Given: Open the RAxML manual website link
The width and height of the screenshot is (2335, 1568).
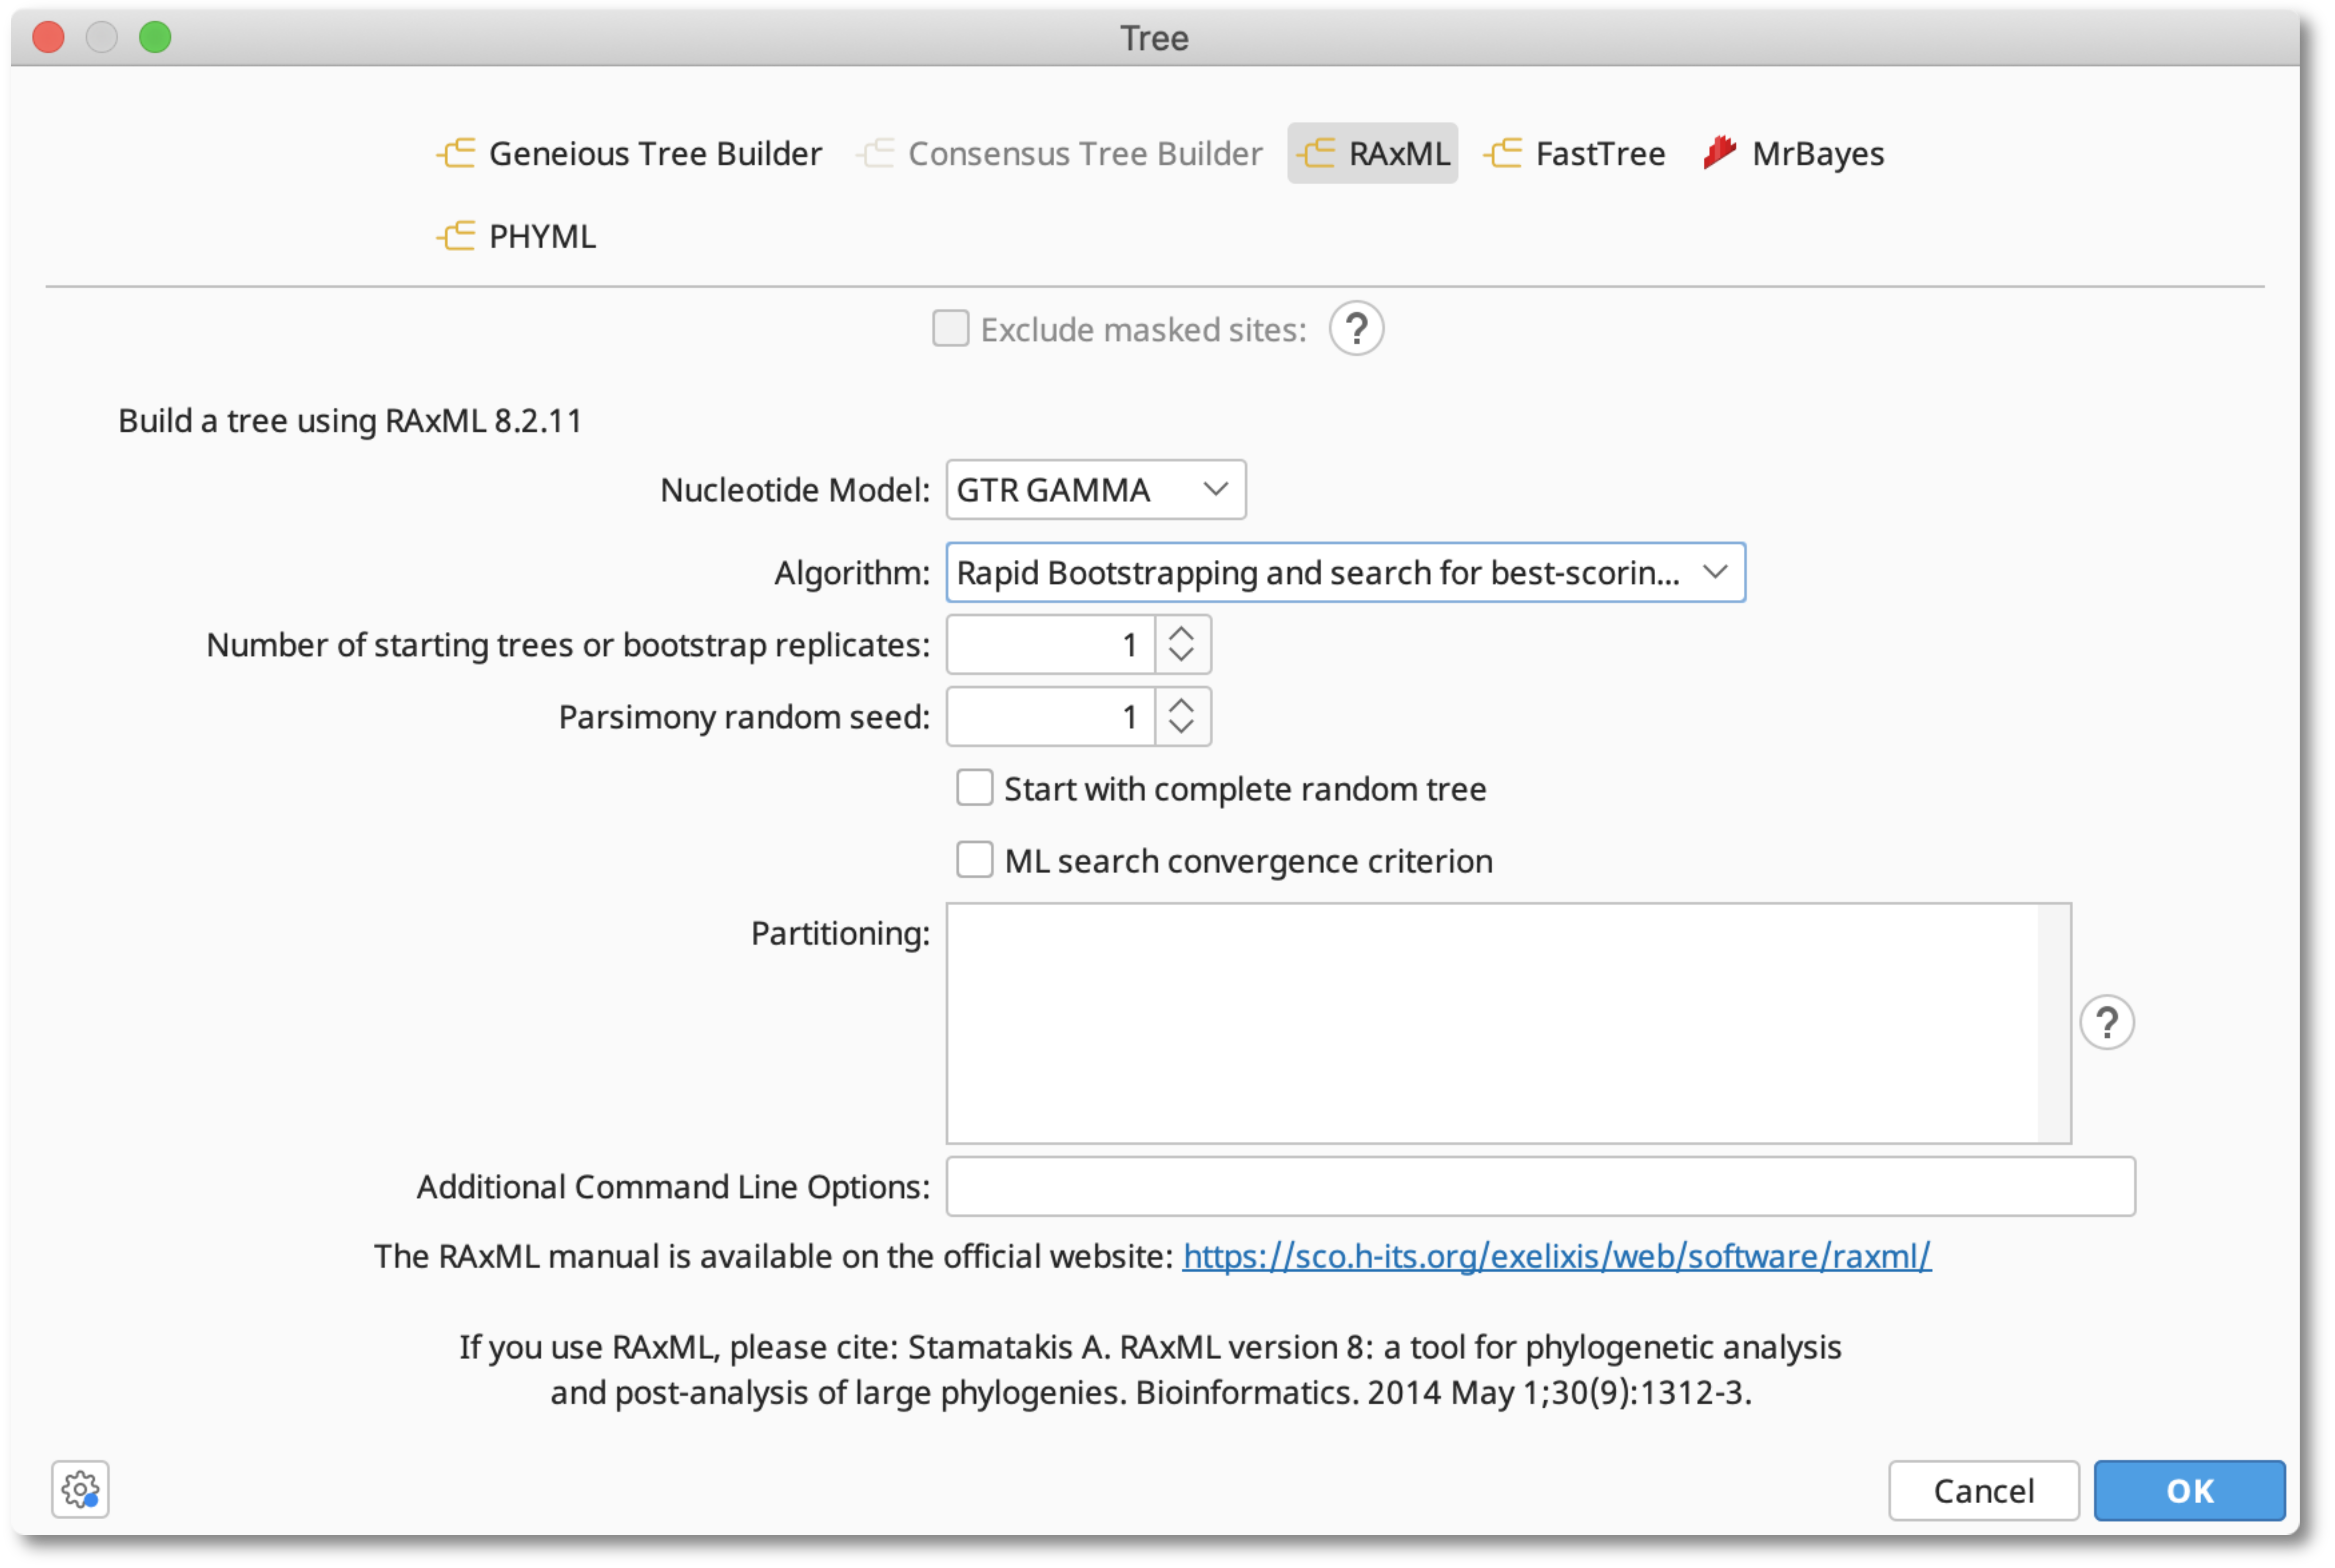Looking at the screenshot, I should [1557, 1257].
